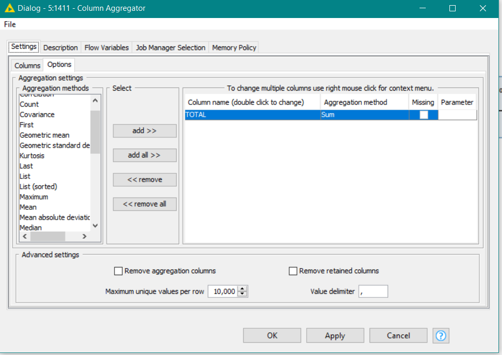Select Median in the aggregation methods list
The width and height of the screenshot is (502, 355).
pyautogui.click(x=30, y=227)
